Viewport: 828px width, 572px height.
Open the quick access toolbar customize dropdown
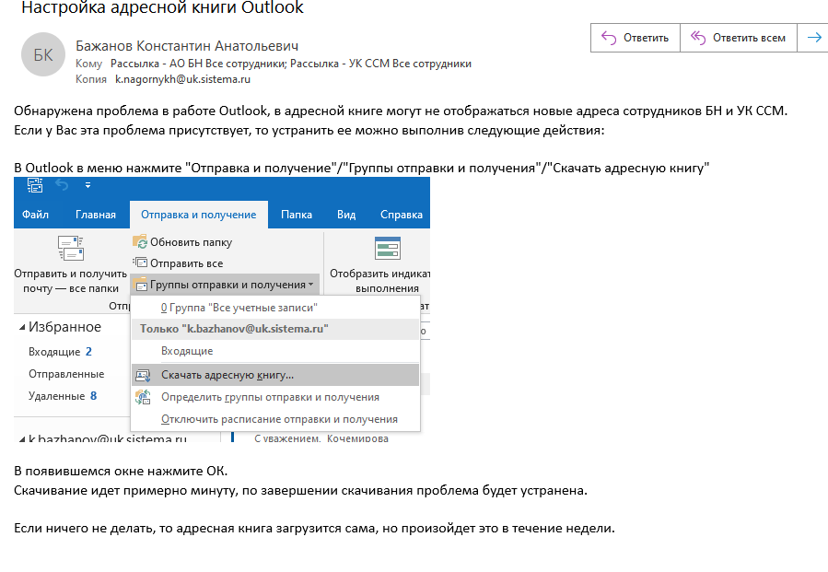coord(88,185)
